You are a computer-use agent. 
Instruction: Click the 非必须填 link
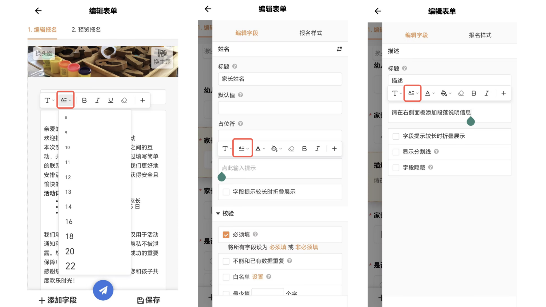[x=307, y=247]
